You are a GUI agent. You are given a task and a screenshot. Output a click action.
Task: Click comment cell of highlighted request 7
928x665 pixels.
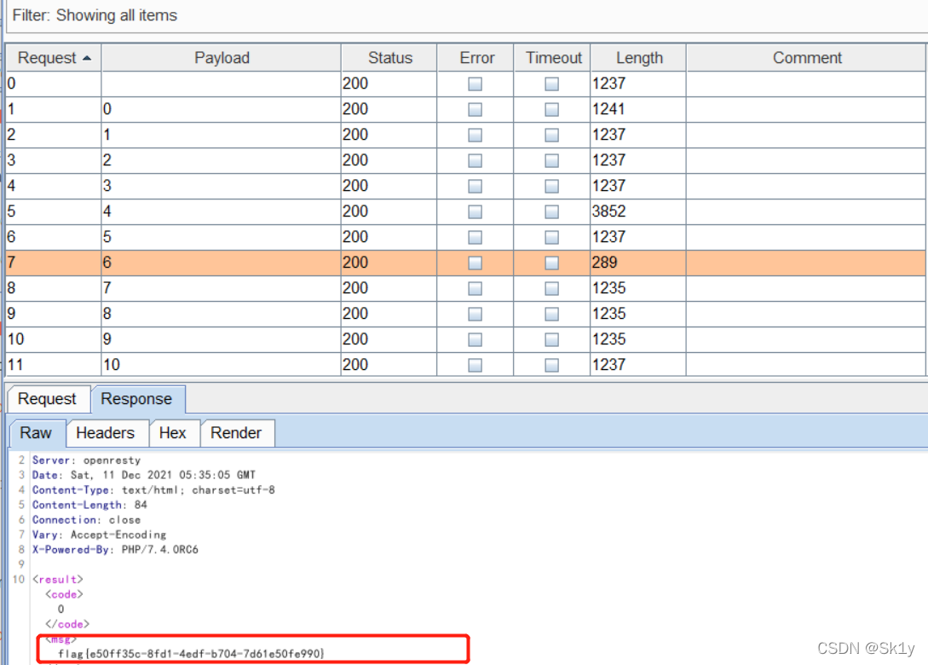tap(806, 263)
